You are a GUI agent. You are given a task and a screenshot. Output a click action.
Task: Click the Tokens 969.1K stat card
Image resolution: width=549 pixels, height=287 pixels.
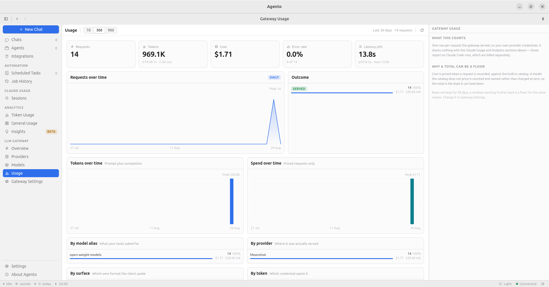point(173,54)
